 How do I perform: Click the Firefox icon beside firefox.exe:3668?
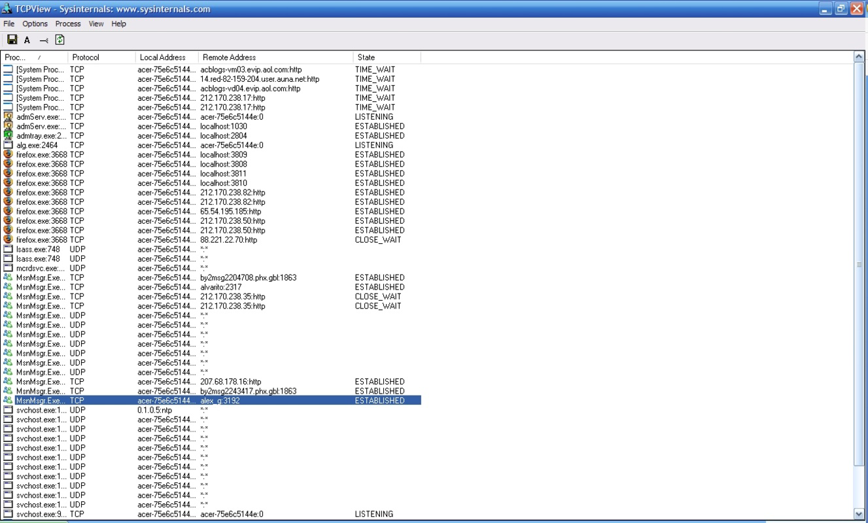(x=7, y=154)
